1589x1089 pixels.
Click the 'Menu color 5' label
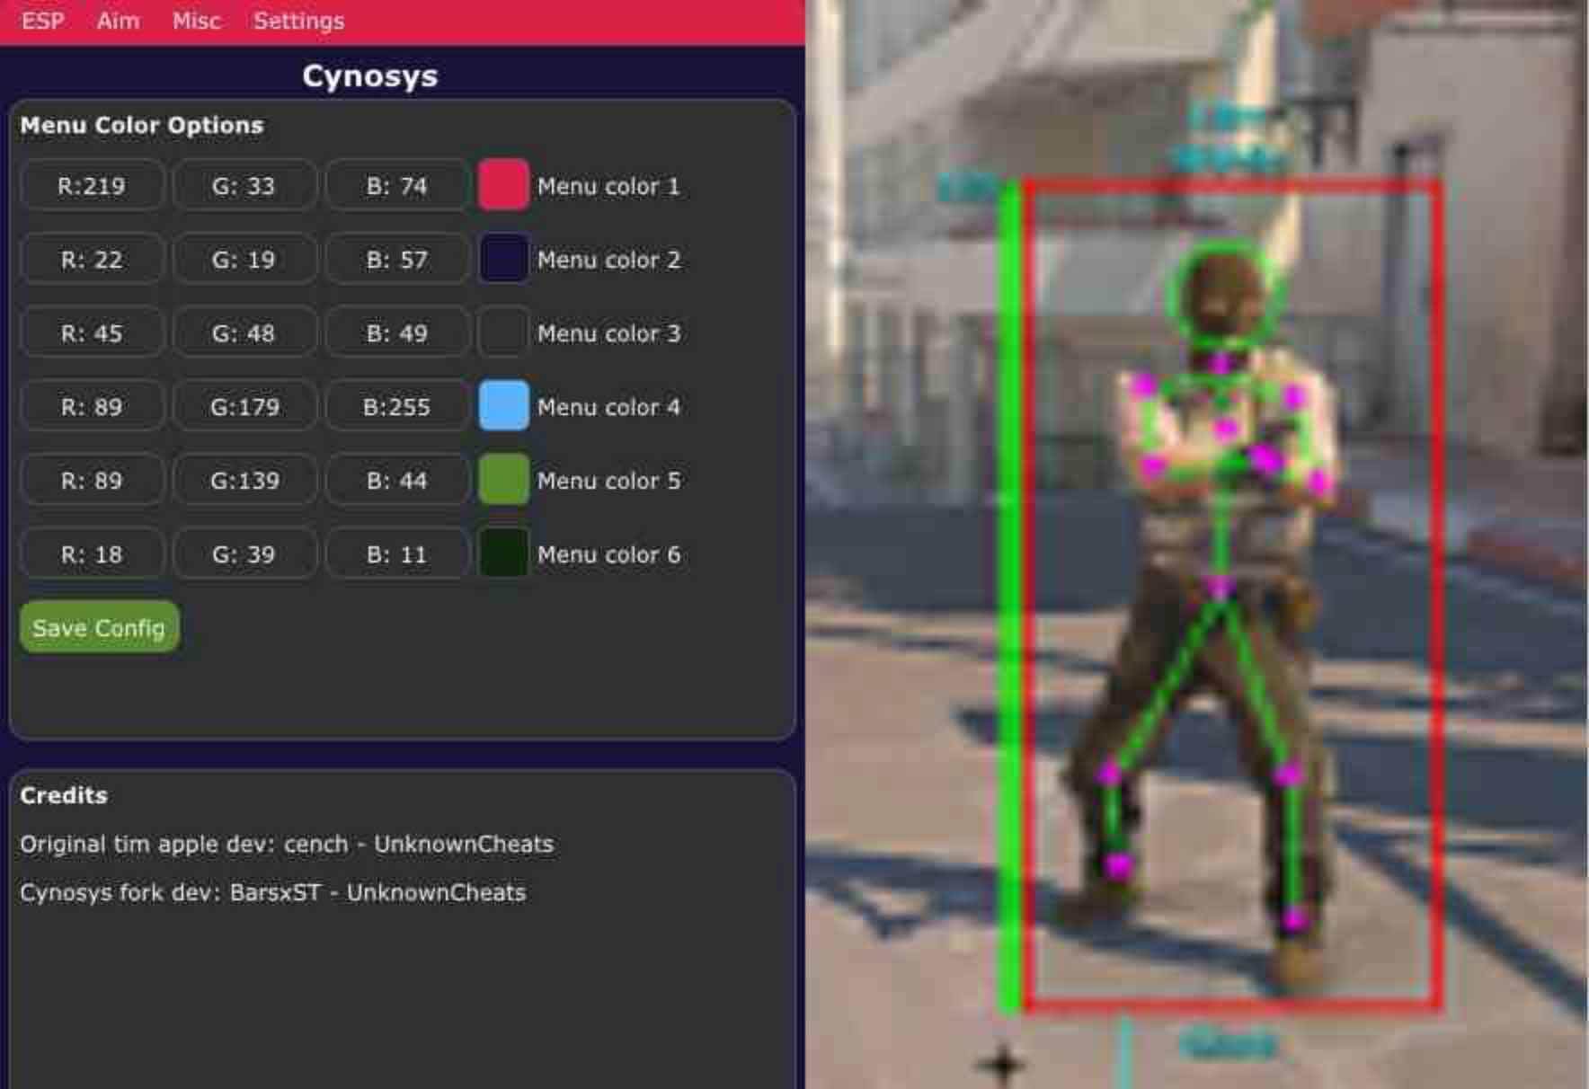click(608, 481)
